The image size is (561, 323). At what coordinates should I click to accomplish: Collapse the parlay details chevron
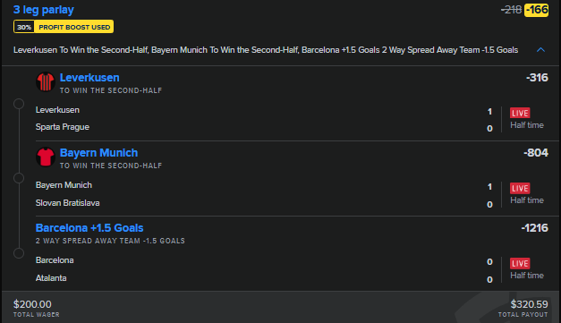click(x=540, y=50)
